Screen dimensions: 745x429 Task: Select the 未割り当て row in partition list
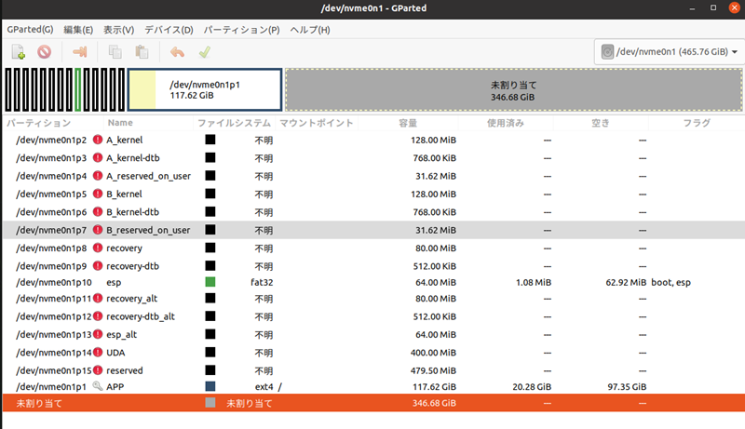[x=373, y=403]
